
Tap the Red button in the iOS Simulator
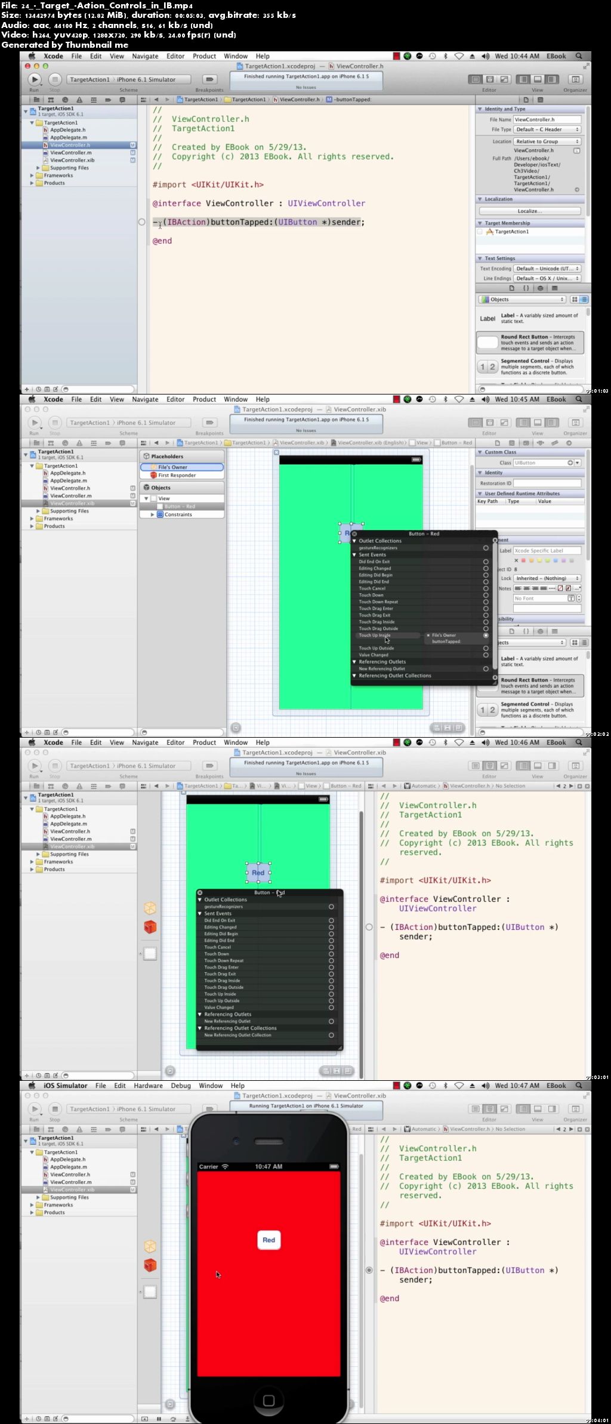269,1240
